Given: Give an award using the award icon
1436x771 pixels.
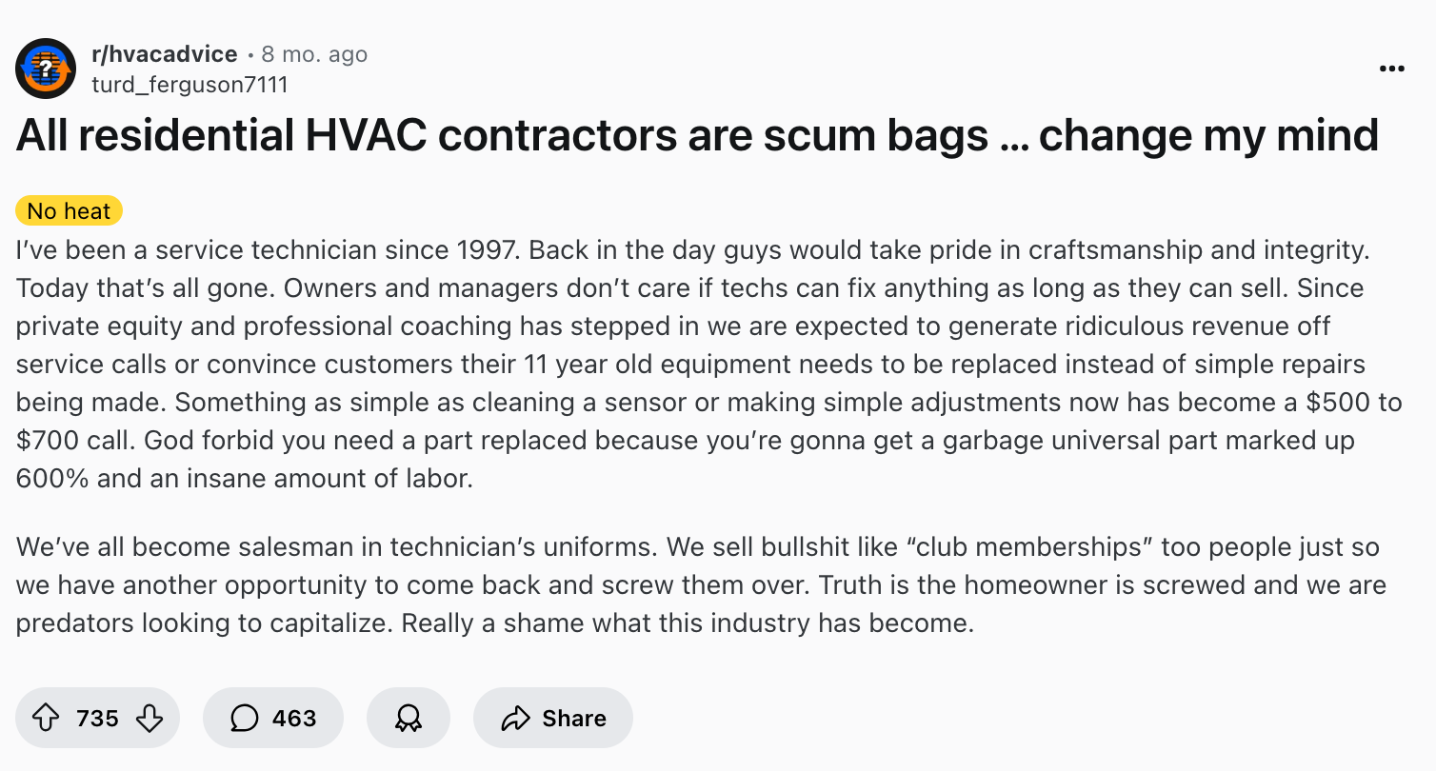Looking at the screenshot, I should tap(408, 718).
